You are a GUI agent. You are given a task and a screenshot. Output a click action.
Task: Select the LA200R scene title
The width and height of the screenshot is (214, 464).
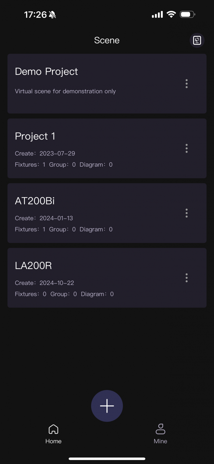coord(33,266)
